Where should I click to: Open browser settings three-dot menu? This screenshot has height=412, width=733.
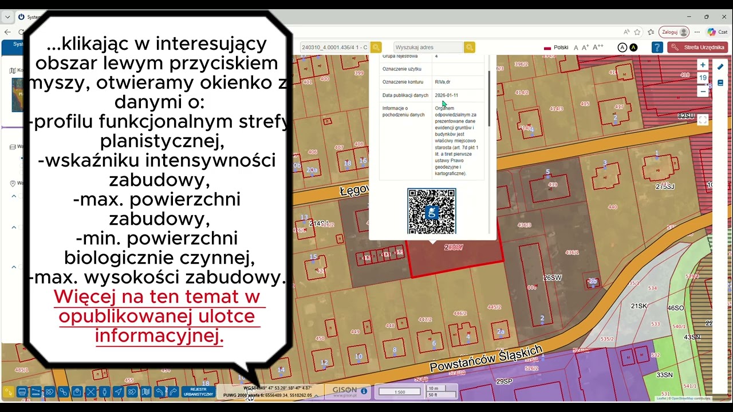(697, 32)
